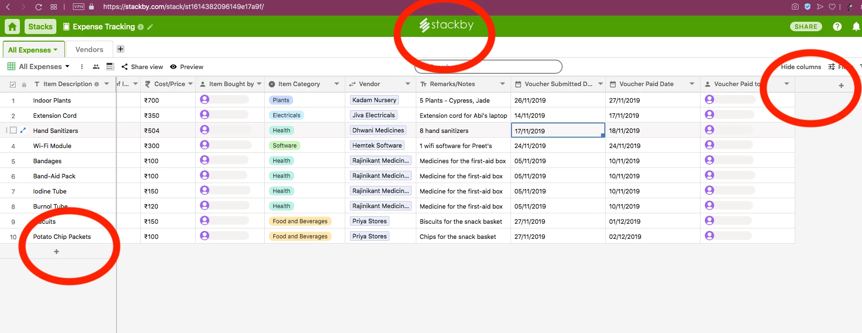Open Item Description column dropdown
The height and width of the screenshot is (333, 862).
(107, 84)
